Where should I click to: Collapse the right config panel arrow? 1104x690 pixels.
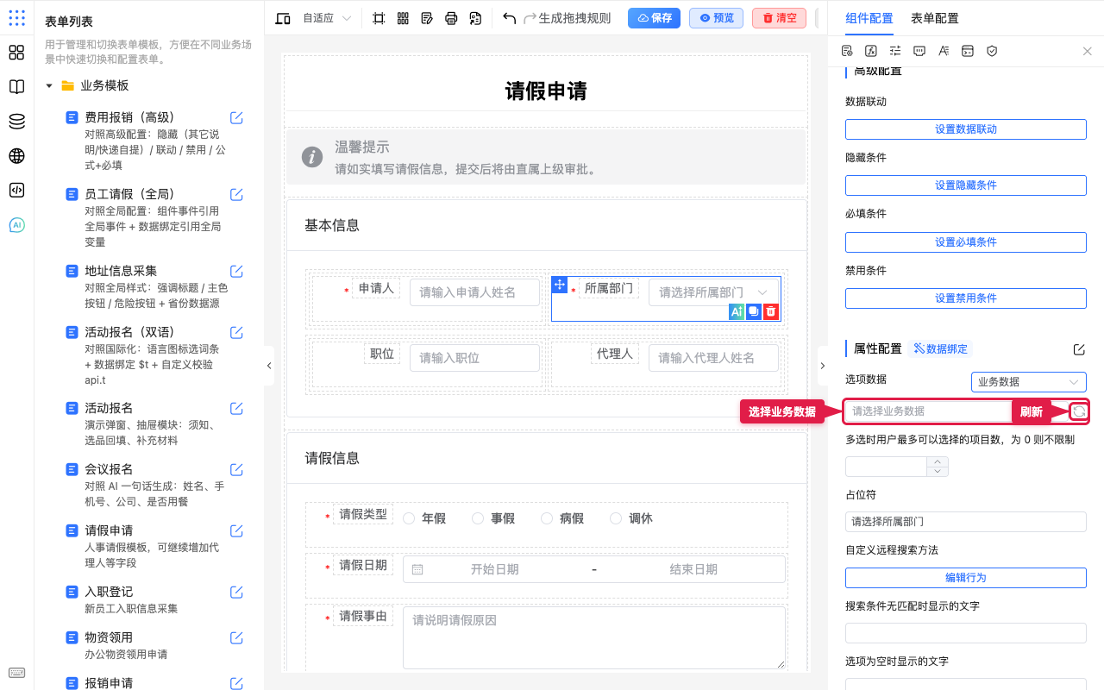[x=822, y=366]
